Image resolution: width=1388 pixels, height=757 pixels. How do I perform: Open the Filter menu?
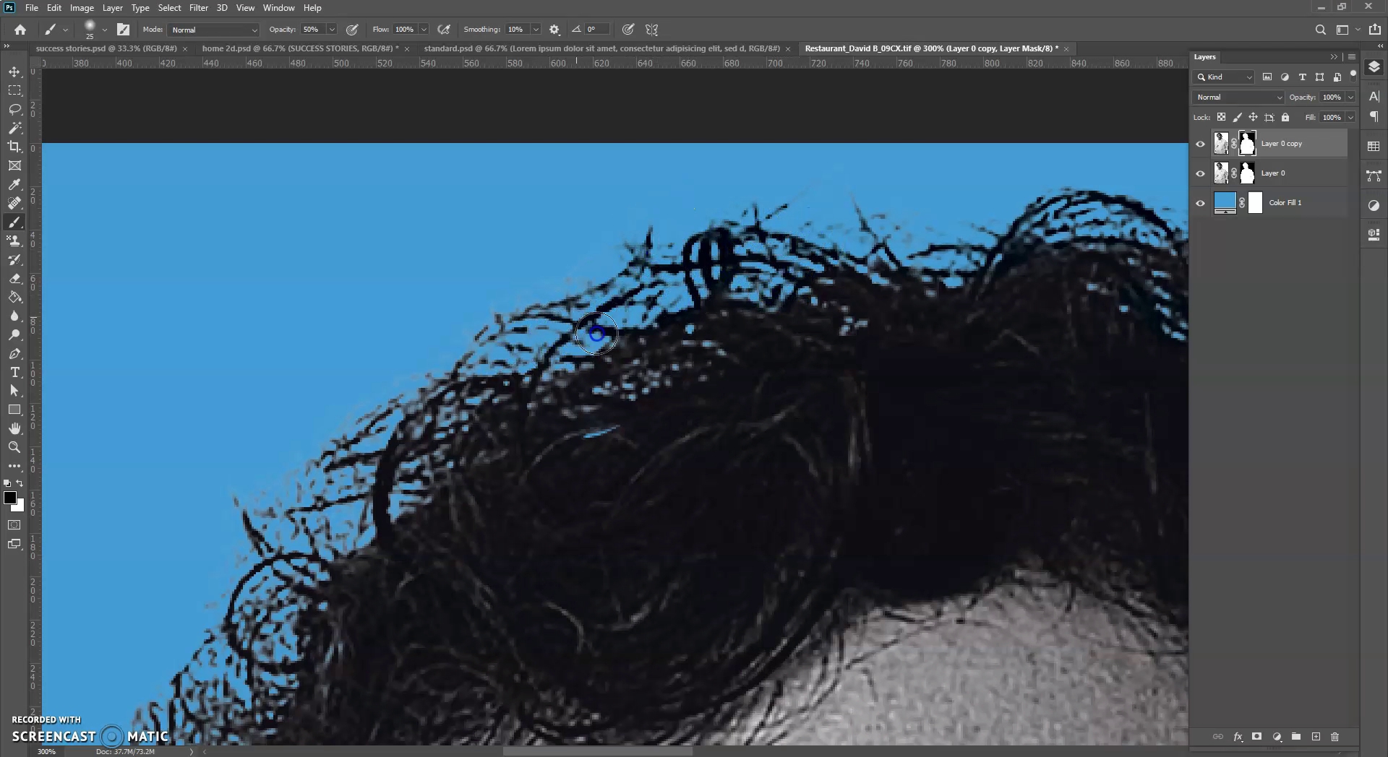(x=198, y=8)
